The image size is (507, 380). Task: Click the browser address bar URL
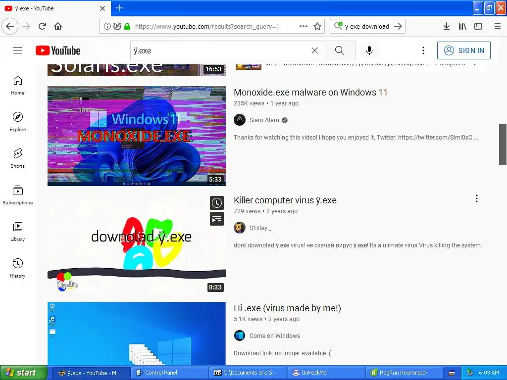coord(207,27)
